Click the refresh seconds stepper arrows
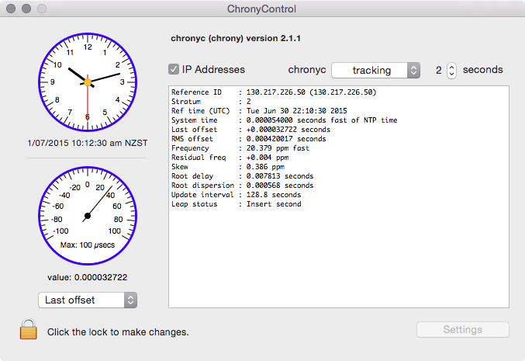This screenshot has height=361, width=525. (451, 71)
